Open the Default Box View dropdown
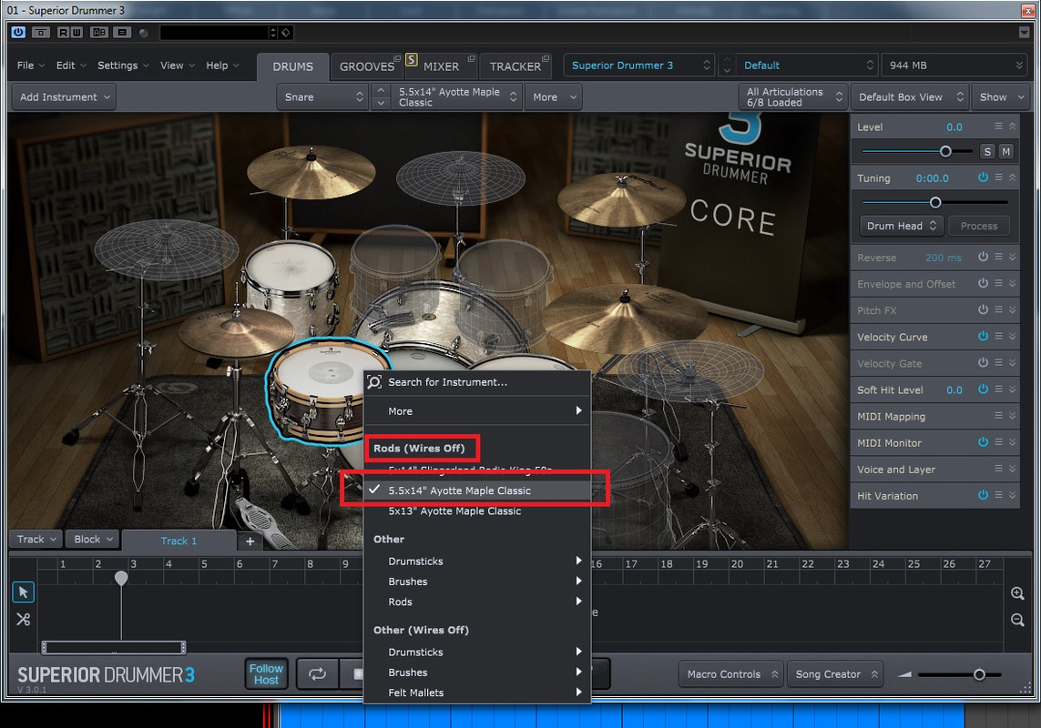1041x728 pixels. (910, 96)
